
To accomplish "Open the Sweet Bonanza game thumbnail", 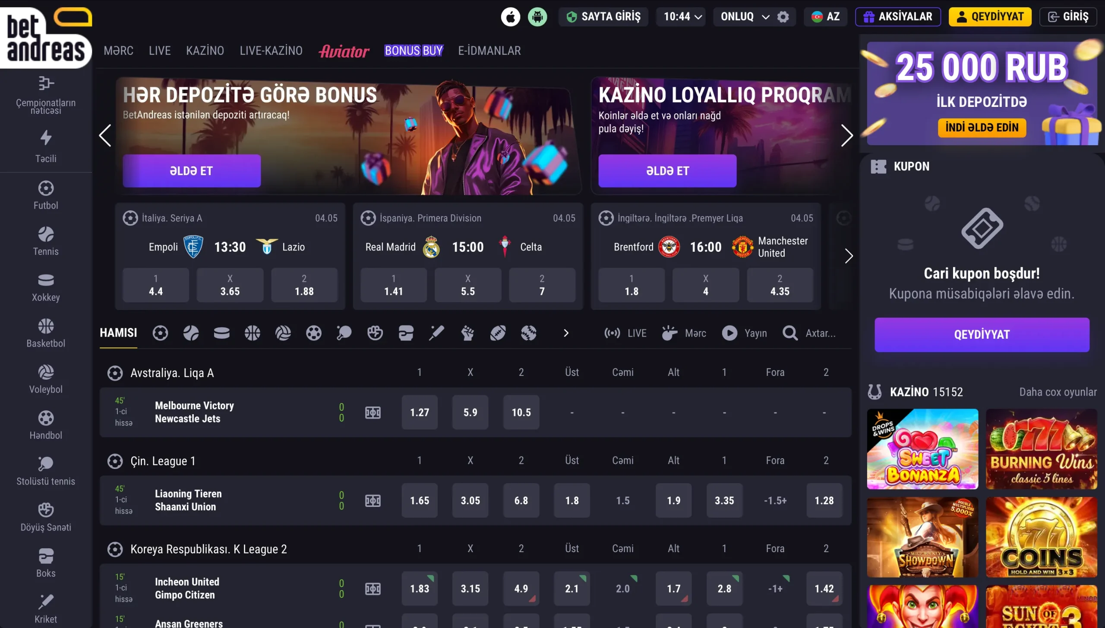I will coord(922,449).
